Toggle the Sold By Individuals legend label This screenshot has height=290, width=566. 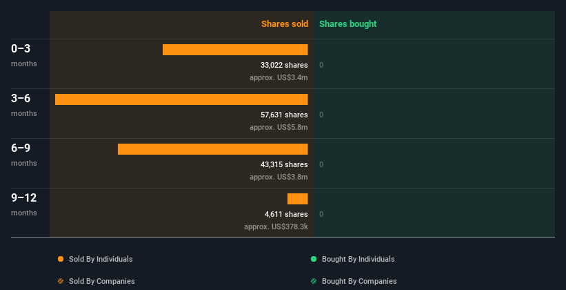tap(101, 259)
